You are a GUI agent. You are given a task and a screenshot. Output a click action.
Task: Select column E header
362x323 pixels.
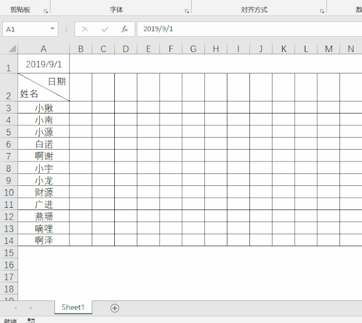(x=148, y=49)
